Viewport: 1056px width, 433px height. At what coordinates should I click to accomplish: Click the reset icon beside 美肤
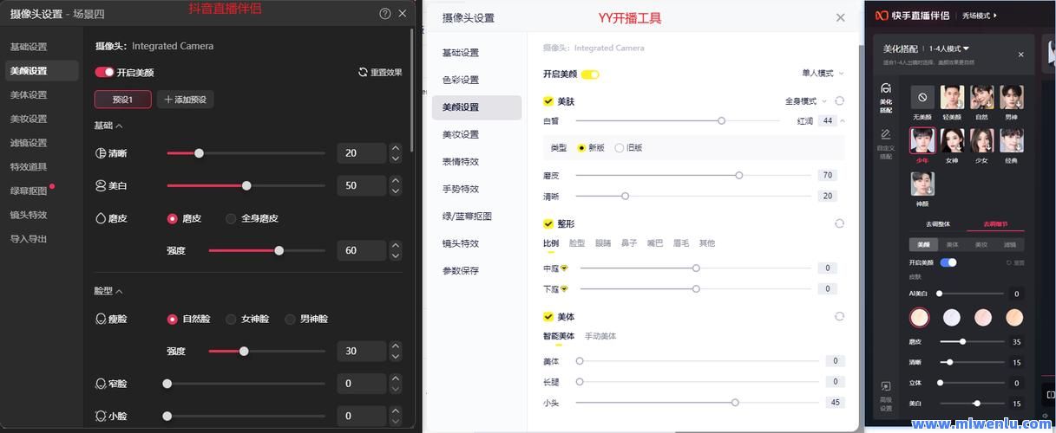tap(839, 101)
